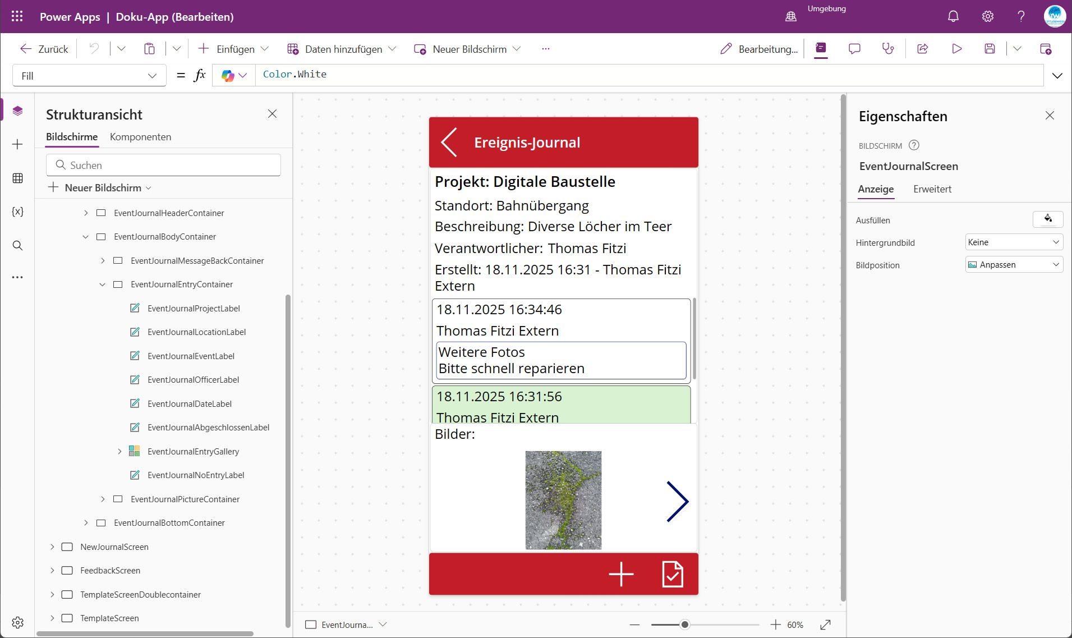This screenshot has height=638, width=1072.
Task: Expand the EventJournalEntryGallery tree node
Action: pos(119,451)
